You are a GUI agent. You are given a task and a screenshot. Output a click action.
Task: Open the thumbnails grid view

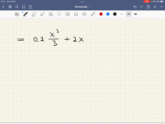pyautogui.click(x=10, y=7)
